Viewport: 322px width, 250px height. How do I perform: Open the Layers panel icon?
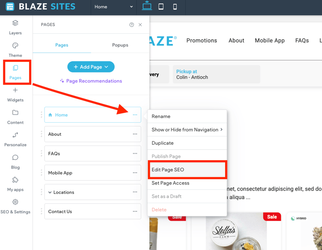coord(15,23)
